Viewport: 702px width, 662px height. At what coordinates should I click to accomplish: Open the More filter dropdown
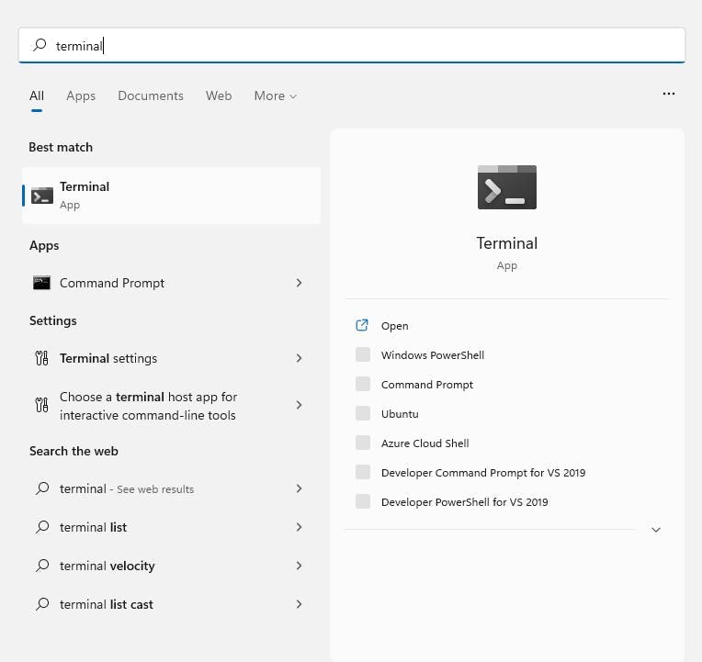[x=275, y=95]
